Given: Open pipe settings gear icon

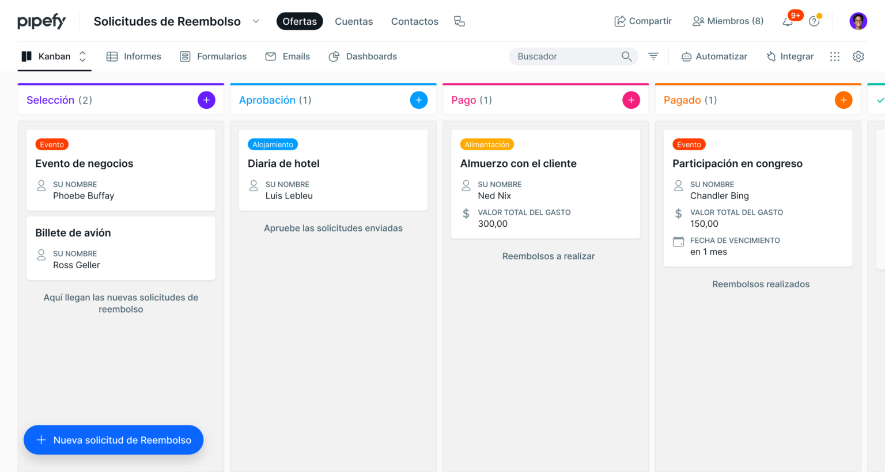Looking at the screenshot, I should [858, 56].
